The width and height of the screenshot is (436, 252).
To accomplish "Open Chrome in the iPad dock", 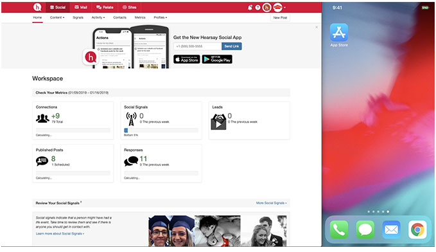I will (417, 230).
